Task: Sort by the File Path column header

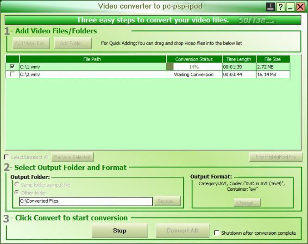Action: [x=92, y=59]
